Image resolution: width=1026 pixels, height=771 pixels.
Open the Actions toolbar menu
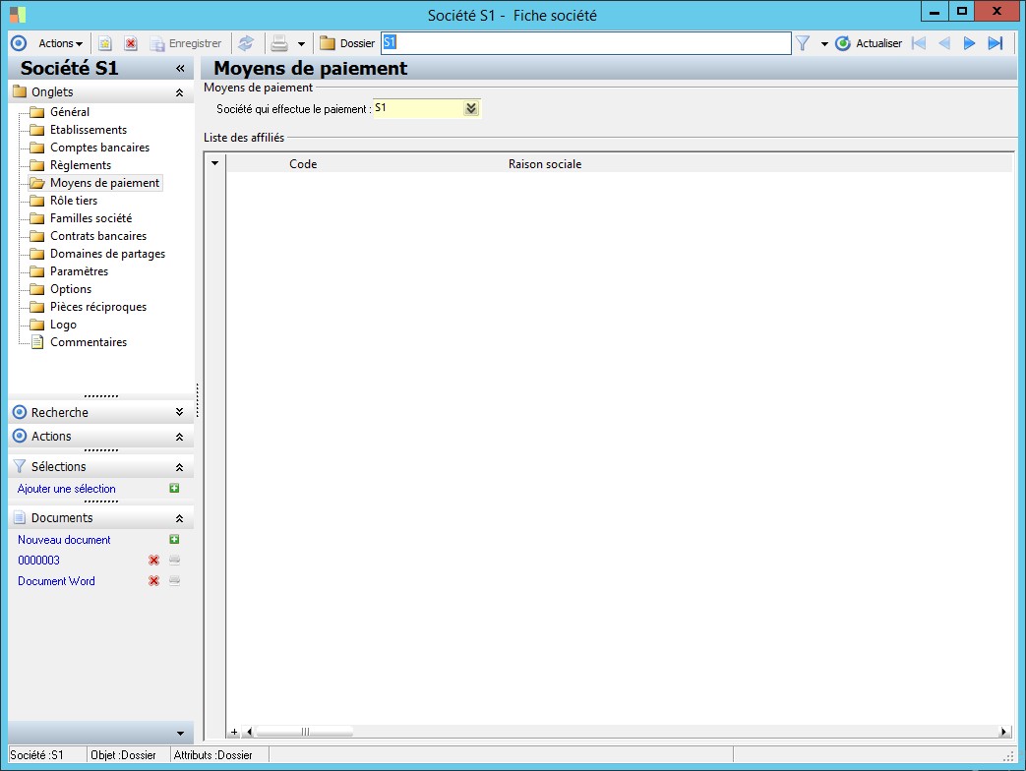60,43
